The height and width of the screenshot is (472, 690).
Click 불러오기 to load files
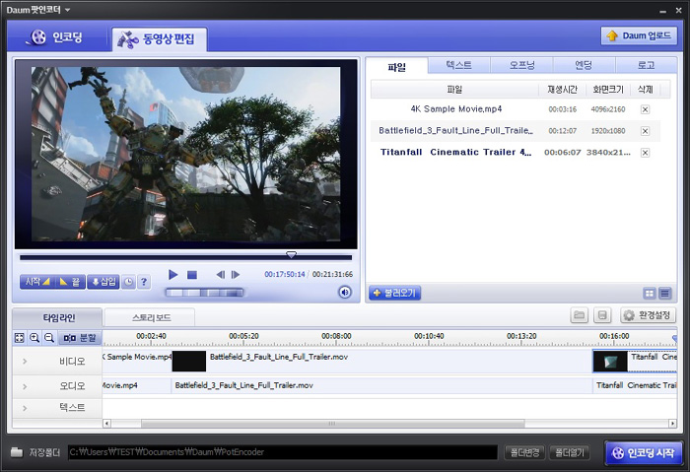pos(394,293)
